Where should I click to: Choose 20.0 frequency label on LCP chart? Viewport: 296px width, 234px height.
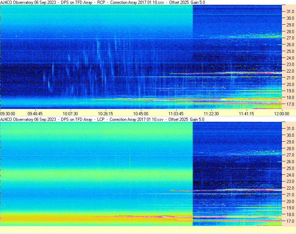(290, 201)
